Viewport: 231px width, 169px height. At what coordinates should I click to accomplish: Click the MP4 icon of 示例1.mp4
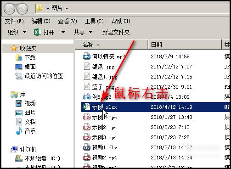pyautogui.click(x=87, y=117)
